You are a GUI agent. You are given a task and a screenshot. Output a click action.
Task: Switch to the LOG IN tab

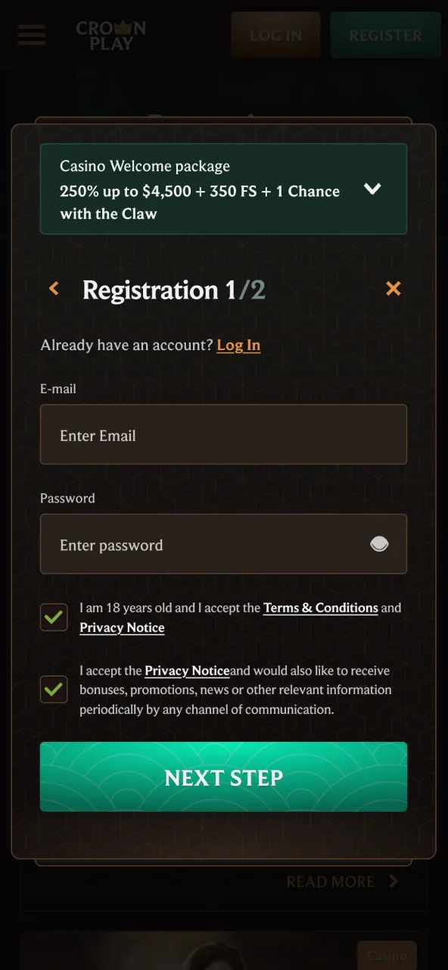coord(275,35)
